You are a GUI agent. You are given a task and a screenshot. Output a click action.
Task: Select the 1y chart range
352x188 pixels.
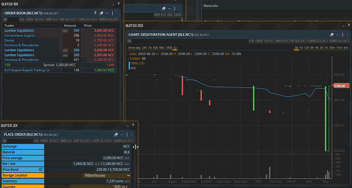click(175, 48)
